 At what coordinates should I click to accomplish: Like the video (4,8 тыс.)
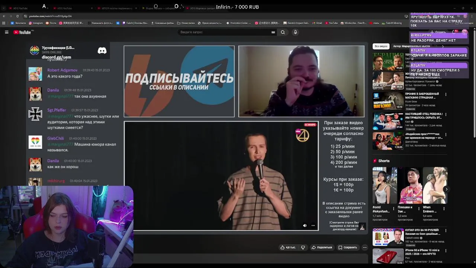coord(288,248)
